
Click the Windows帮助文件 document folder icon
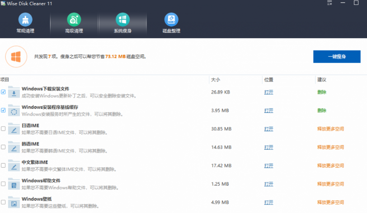click(x=14, y=184)
